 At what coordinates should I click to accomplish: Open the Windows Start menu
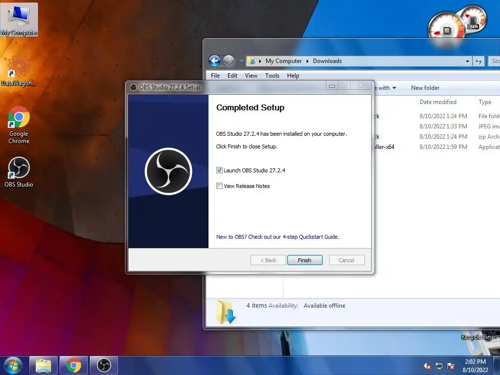coord(13,365)
